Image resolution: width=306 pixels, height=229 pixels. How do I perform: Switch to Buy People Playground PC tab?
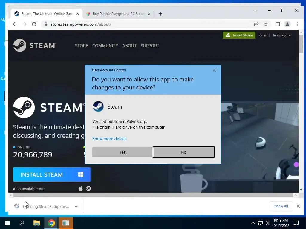(119, 14)
